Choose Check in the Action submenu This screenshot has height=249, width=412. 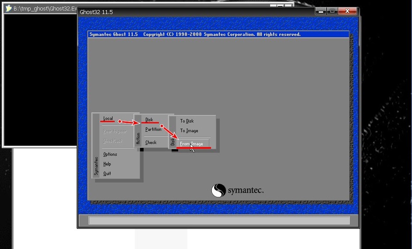[x=151, y=143]
